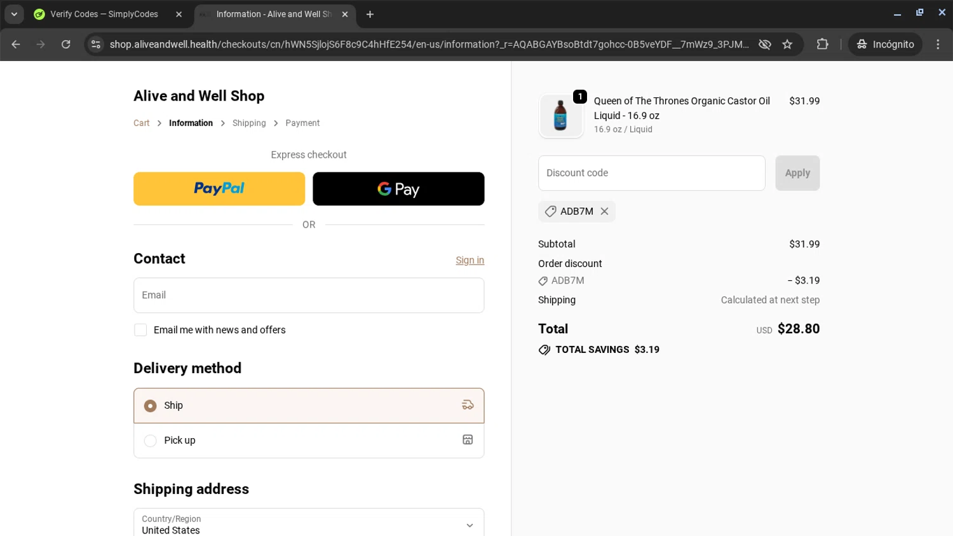Click the 16.9 oz / Liquid variant text
The height and width of the screenshot is (536, 953).
point(623,129)
